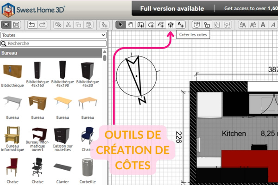Viewport: 278px width, 185px height.
Task: Select the Bibliothèque 45x198 item
Action: coord(63,74)
